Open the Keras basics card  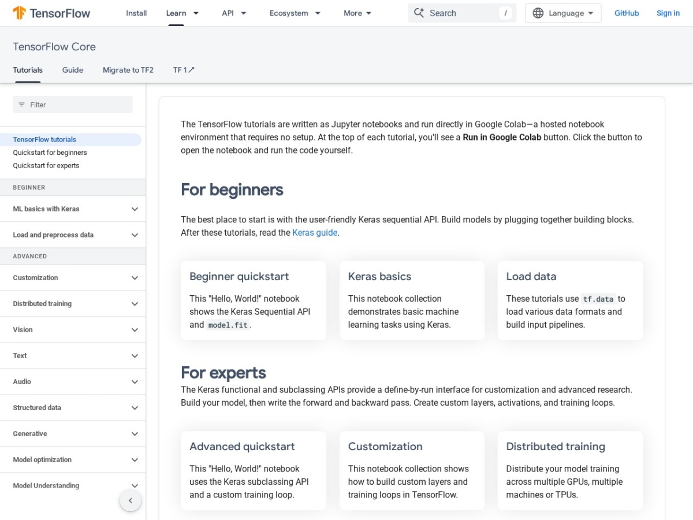pyautogui.click(x=412, y=300)
